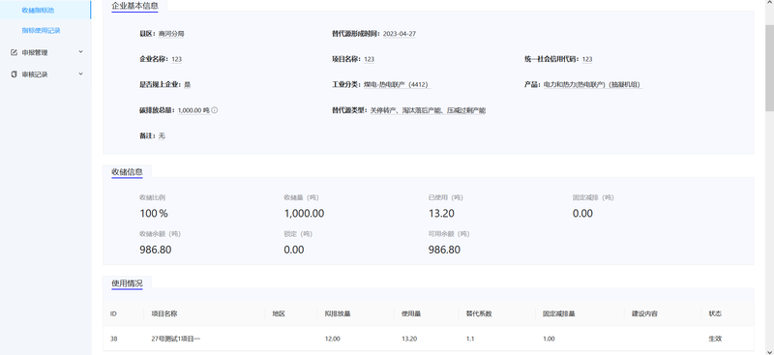Viewport: 774px width, 355px height.
Task: Click the 替代源类型 value text
Action: 428,110
